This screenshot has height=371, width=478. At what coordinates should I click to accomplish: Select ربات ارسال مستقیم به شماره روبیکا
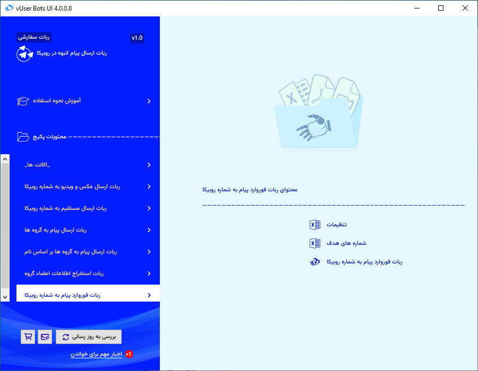88,208
